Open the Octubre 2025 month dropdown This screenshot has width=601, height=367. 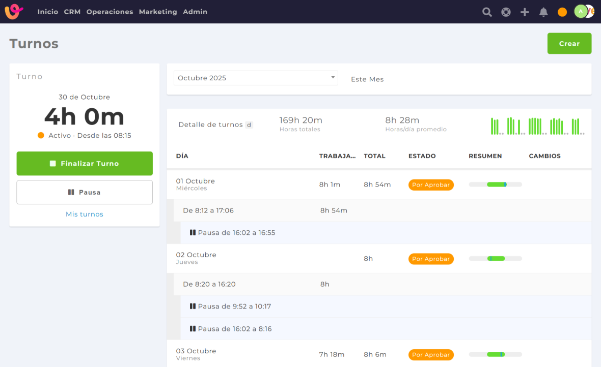tap(256, 78)
